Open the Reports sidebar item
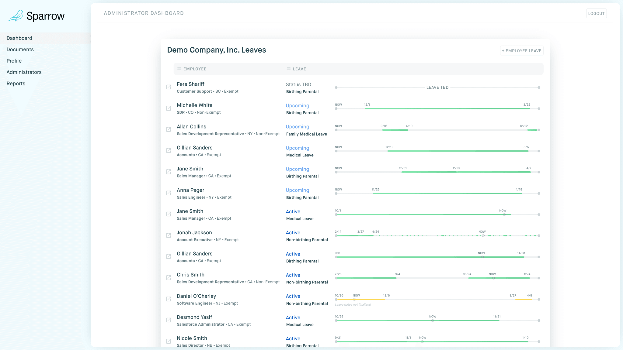The width and height of the screenshot is (623, 350). click(16, 84)
